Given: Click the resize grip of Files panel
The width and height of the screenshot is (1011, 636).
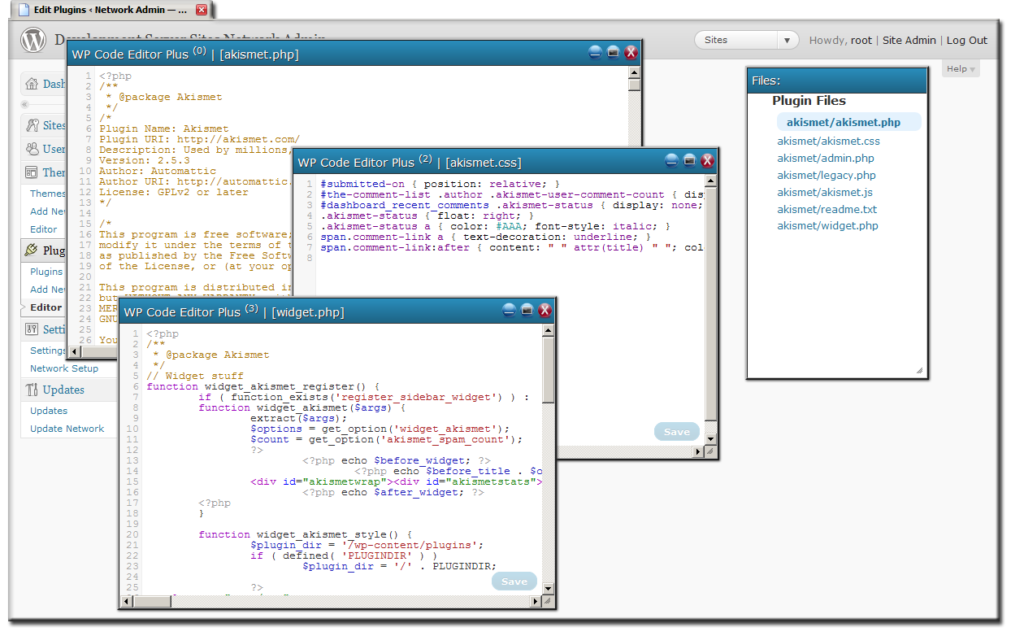Looking at the screenshot, I should tap(919, 370).
